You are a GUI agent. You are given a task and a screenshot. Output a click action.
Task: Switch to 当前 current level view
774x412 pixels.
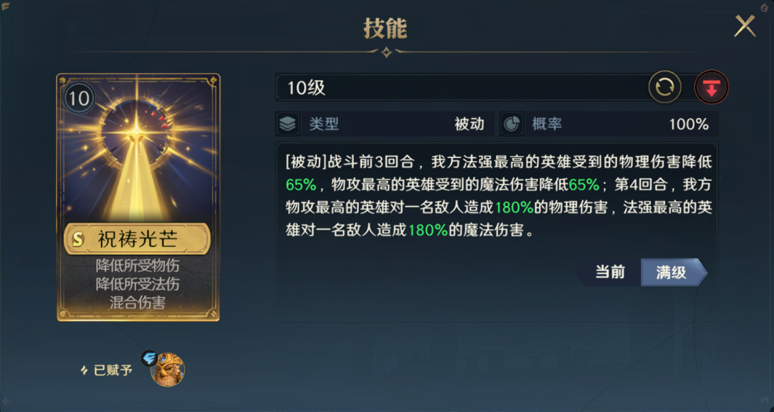tap(609, 272)
